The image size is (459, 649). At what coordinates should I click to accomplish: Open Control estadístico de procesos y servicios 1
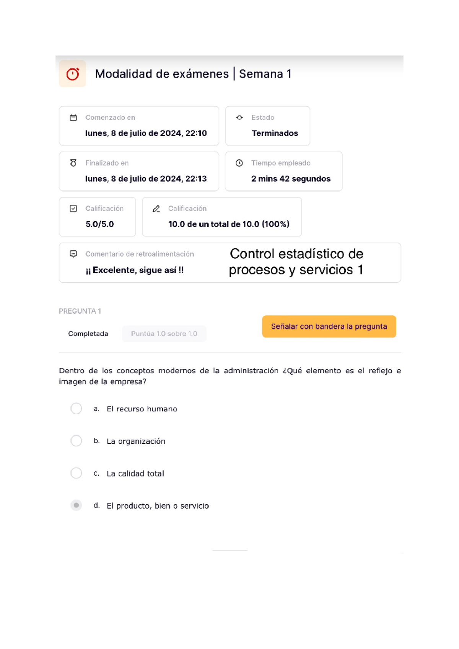(297, 262)
